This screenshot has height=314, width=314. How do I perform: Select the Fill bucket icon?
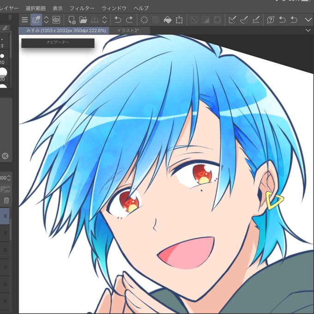[x=168, y=19]
